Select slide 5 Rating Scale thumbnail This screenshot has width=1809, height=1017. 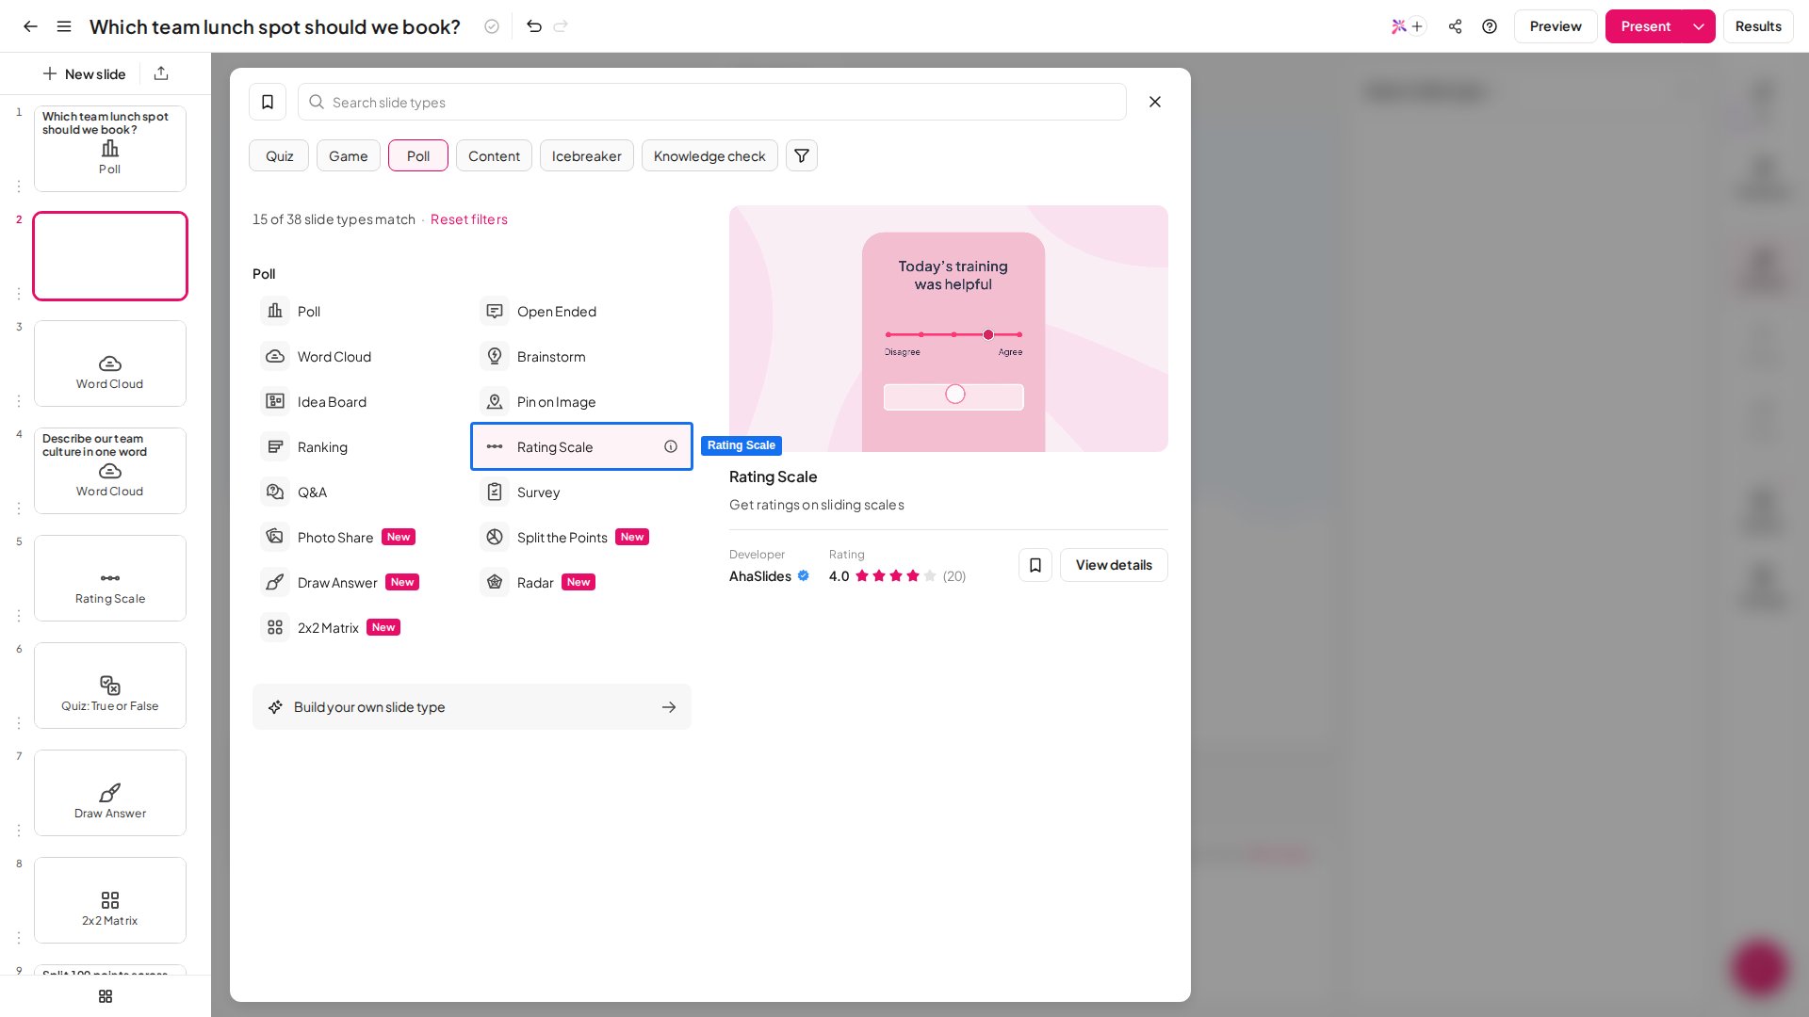[x=110, y=578]
